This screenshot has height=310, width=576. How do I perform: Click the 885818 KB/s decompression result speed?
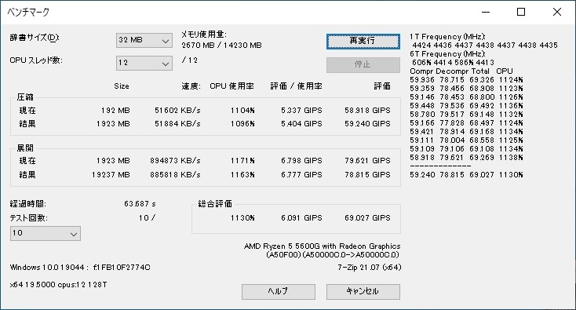[x=175, y=175]
